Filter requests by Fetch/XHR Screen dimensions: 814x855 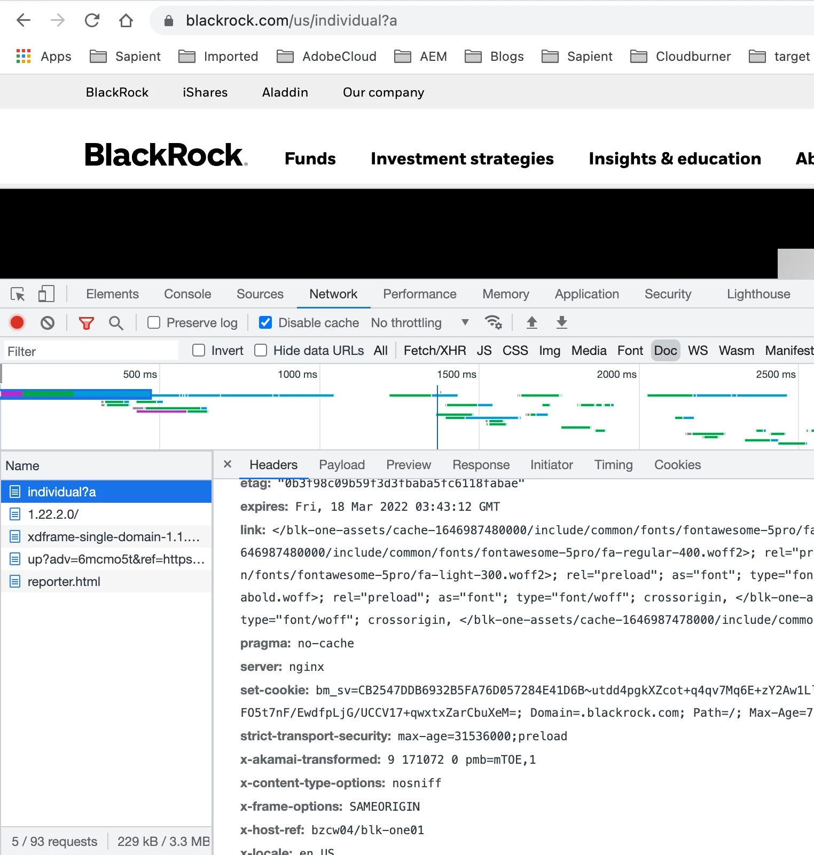pyautogui.click(x=435, y=351)
